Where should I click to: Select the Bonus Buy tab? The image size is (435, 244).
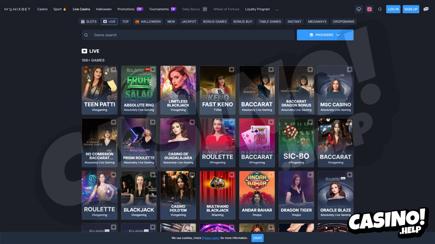click(x=243, y=22)
